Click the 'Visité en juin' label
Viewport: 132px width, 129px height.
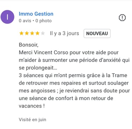tap(32, 120)
